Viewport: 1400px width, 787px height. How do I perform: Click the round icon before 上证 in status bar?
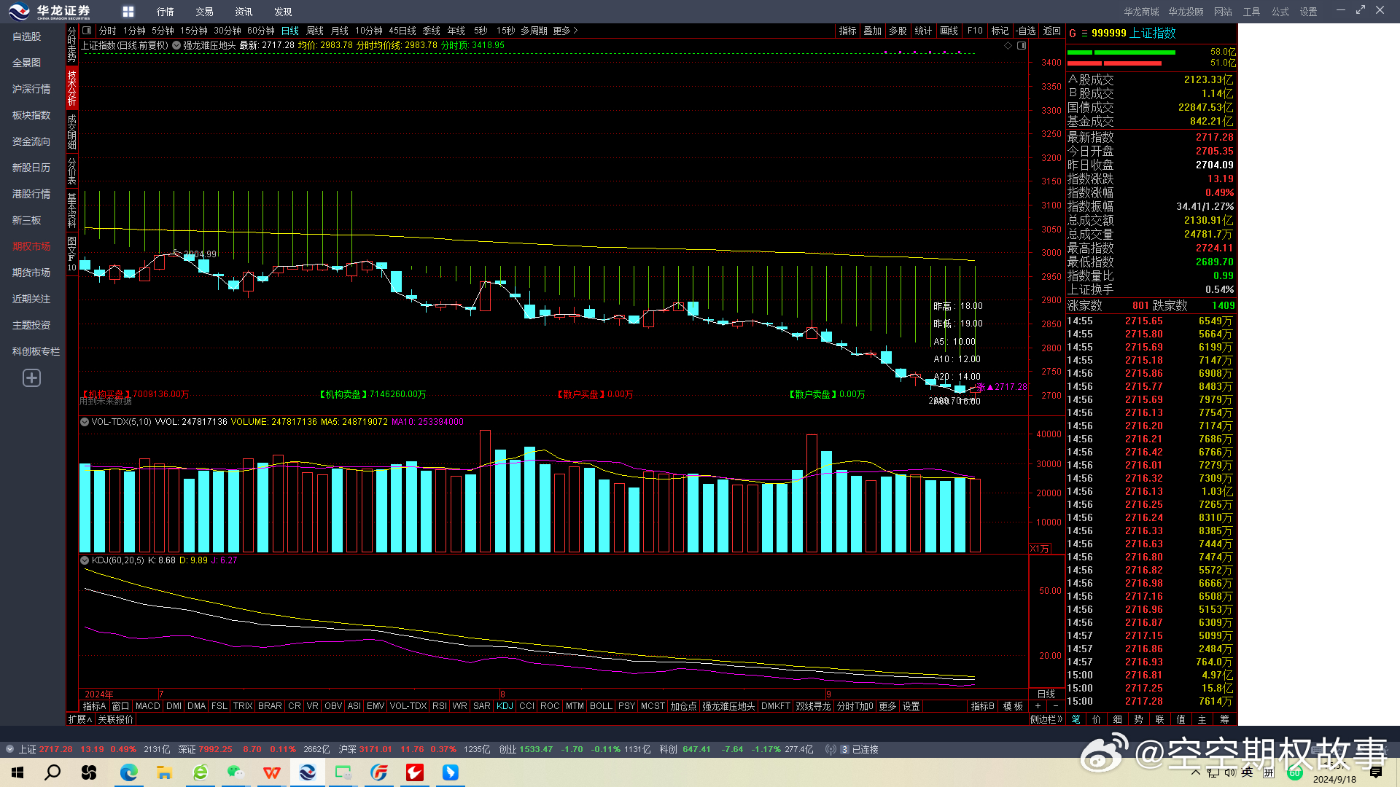pos(9,749)
